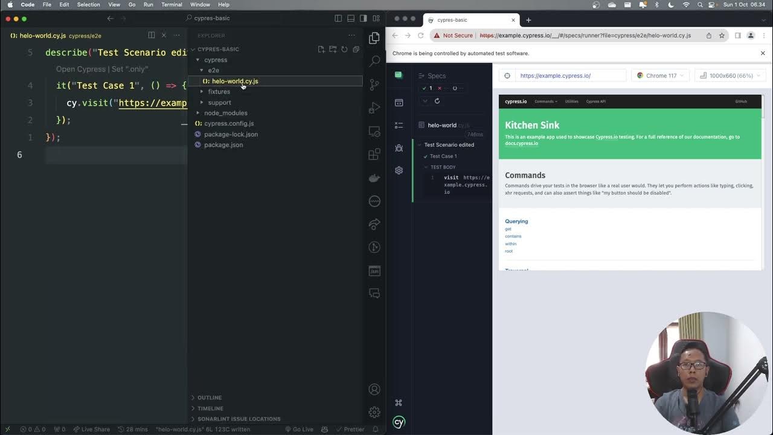Collapse all folders in Explorer
The width and height of the screenshot is (773, 435).
point(356,49)
